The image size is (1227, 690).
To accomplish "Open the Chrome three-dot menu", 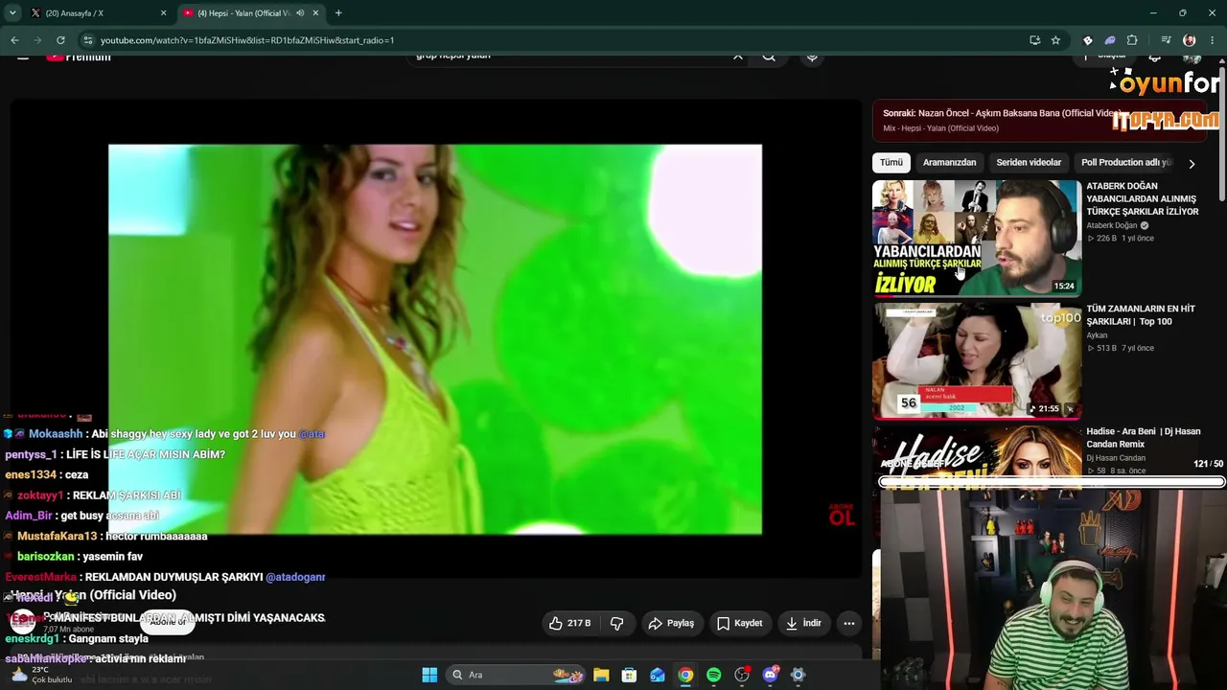I will pyautogui.click(x=1213, y=40).
